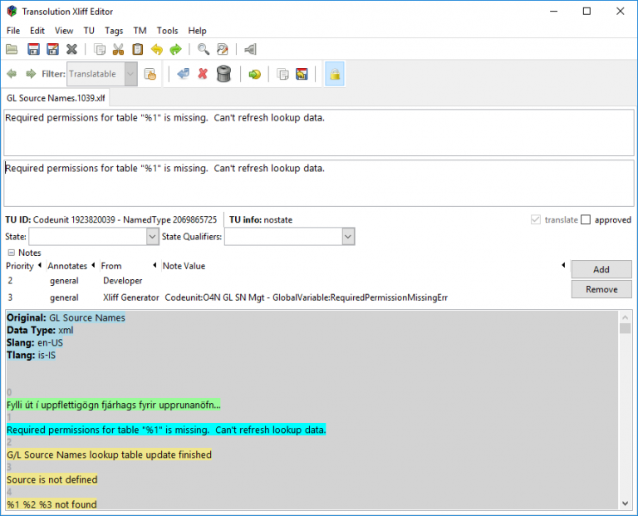Click the trash can icon
638x516 pixels.
tap(223, 74)
